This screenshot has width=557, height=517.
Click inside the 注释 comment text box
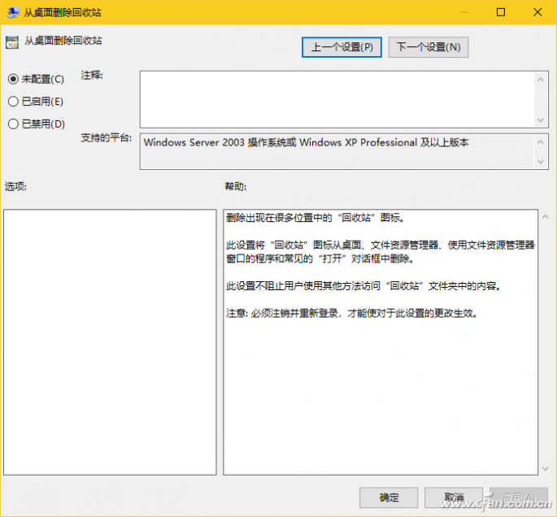337,99
